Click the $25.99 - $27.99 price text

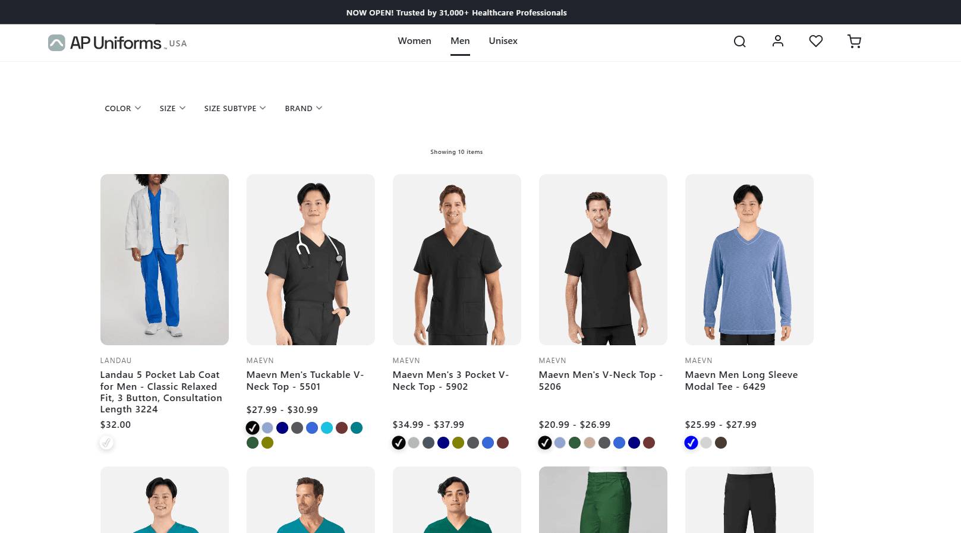point(721,425)
